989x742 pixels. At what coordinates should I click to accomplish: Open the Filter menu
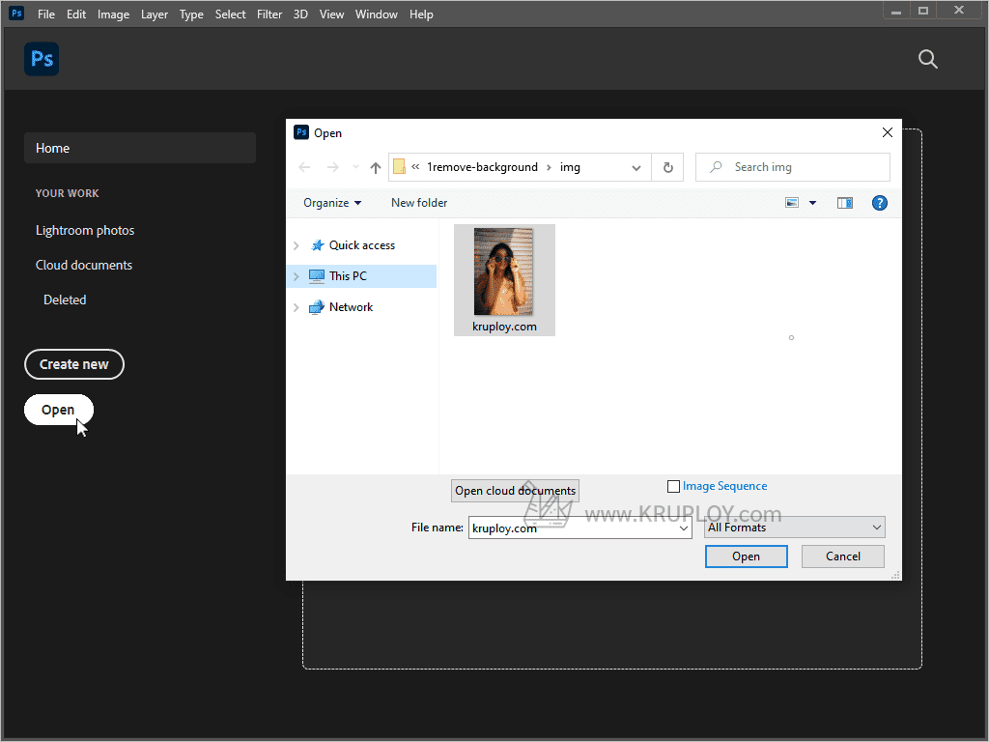click(269, 14)
